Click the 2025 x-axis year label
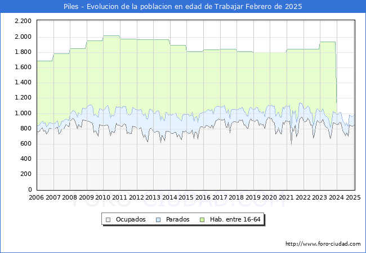366x253 pixels. pos(353,197)
